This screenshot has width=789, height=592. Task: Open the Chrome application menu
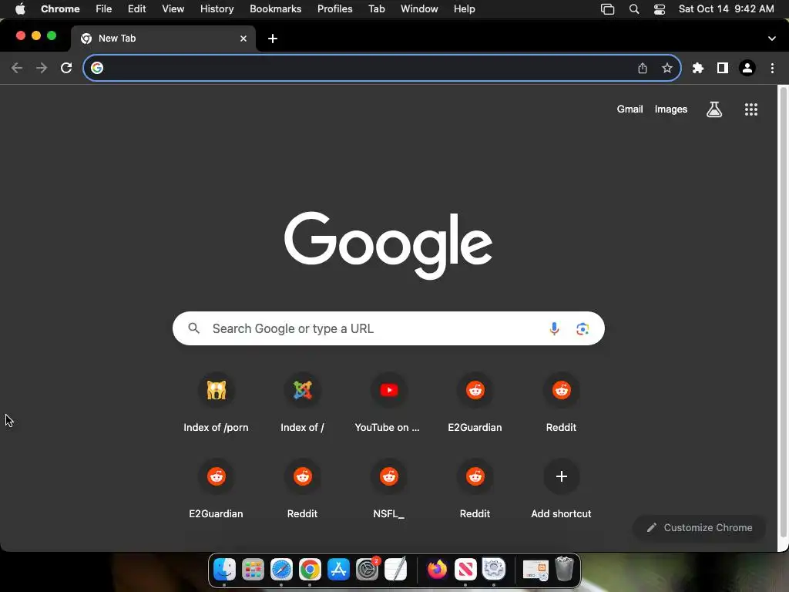[x=60, y=9]
